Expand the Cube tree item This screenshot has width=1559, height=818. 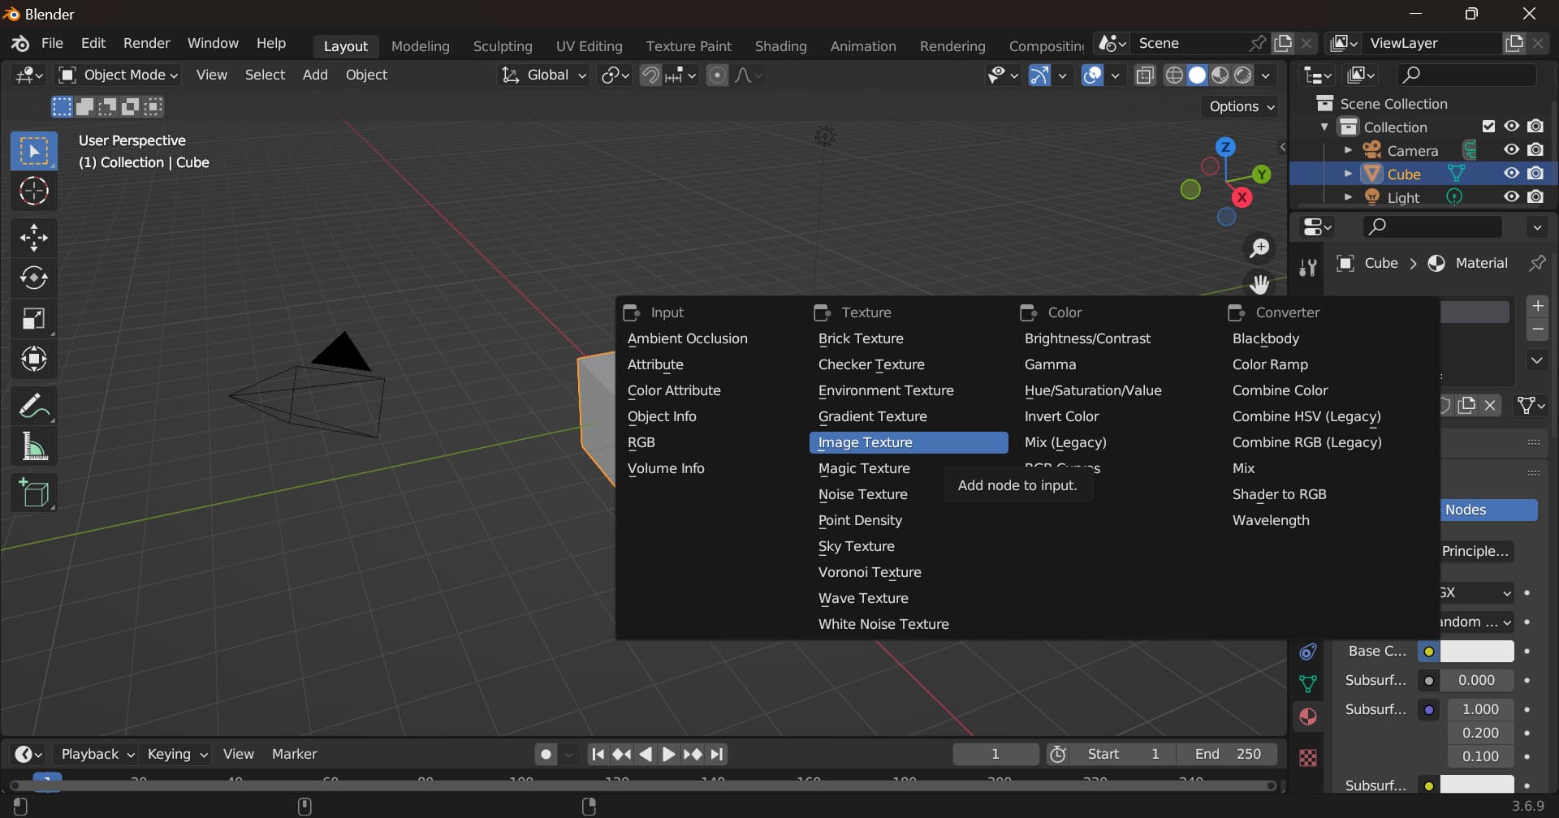1348,174
